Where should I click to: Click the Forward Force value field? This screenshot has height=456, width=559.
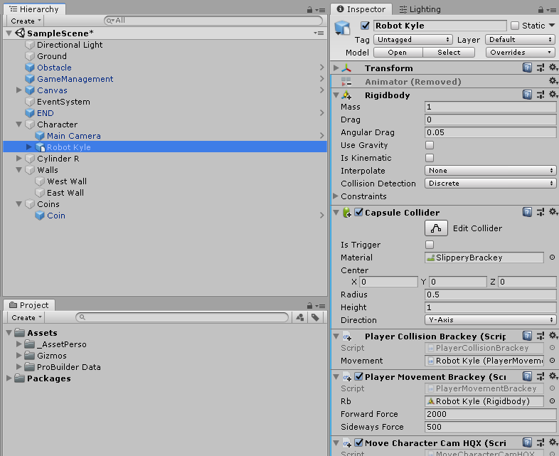tap(491, 414)
